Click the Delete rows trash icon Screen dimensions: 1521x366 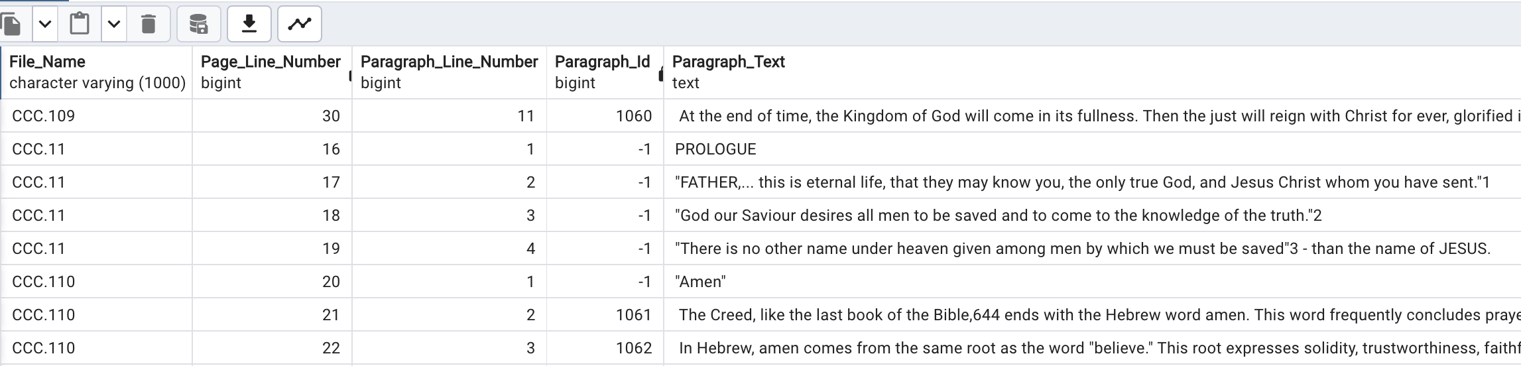[149, 25]
